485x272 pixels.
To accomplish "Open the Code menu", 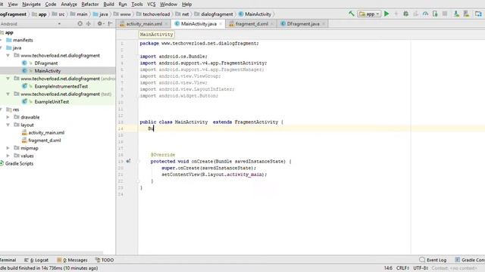I will pos(51,5).
